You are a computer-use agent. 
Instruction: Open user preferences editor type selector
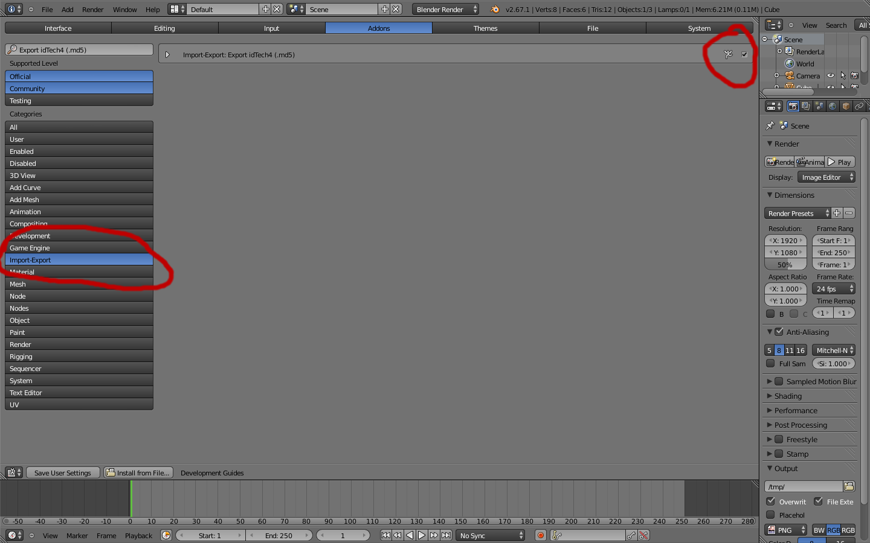(14, 472)
